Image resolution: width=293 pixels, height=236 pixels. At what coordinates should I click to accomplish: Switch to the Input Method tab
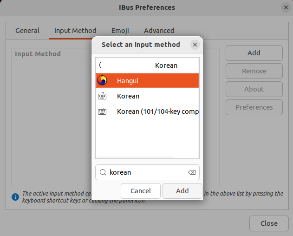pyautogui.click(x=75, y=31)
